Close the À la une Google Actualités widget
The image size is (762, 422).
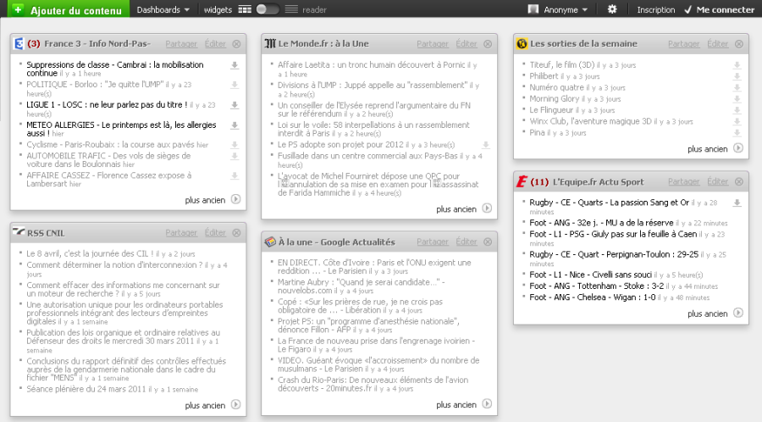(488, 242)
